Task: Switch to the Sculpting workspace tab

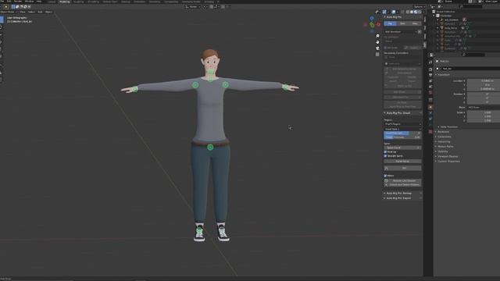Action: [x=79, y=2]
